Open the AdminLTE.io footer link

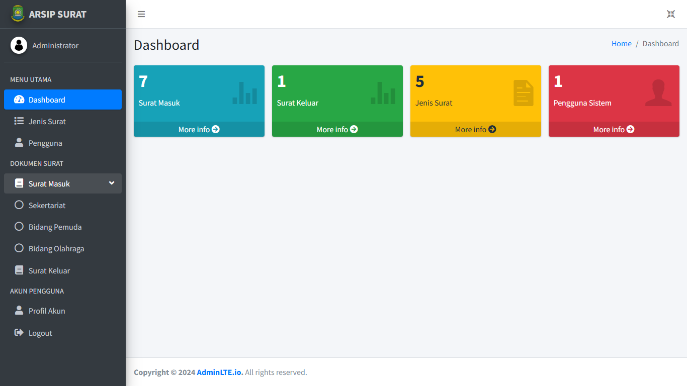tap(220, 372)
